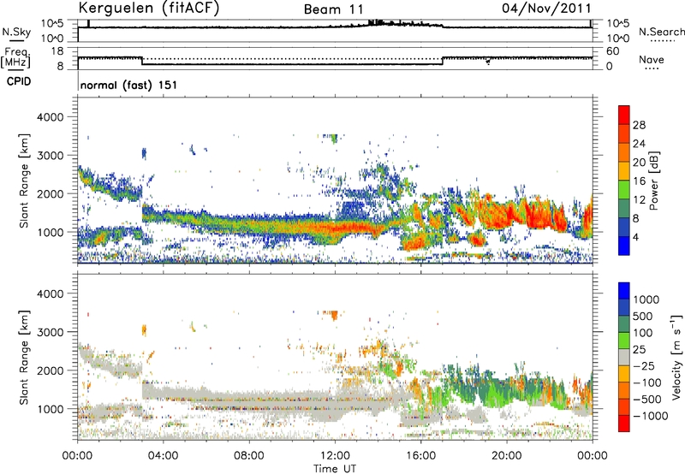Viewport: 685px width, 474px height.
Task: Click the 'Kerguelen (fitACF)' title text
Action: coord(148,9)
